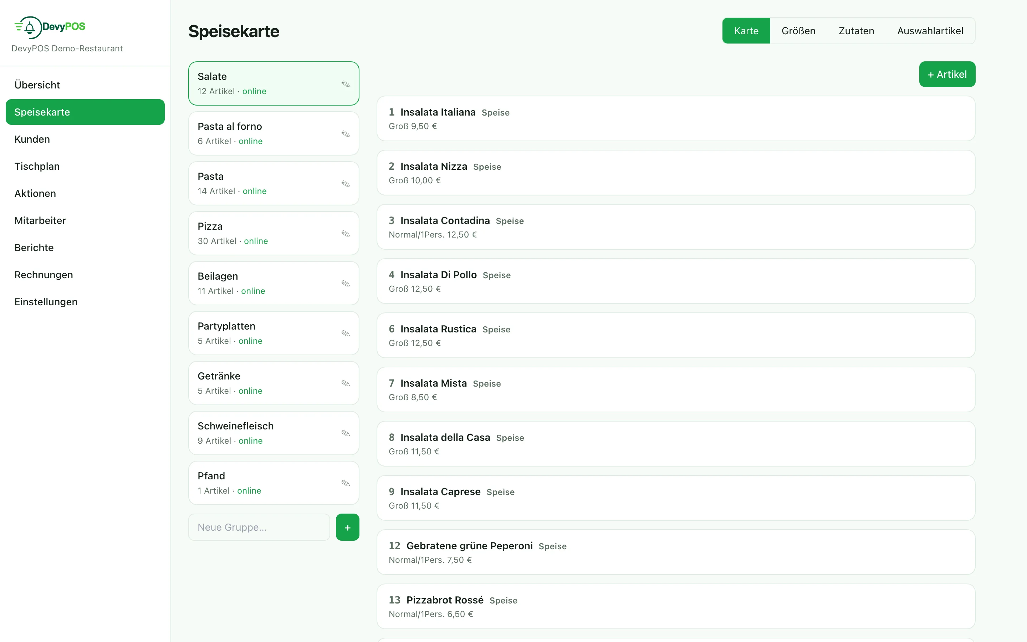This screenshot has height=642, width=1027.
Task: Click the + Artikel button
Action: (x=947, y=74)
